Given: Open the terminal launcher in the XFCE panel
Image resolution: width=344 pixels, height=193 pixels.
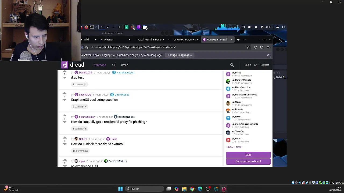Looking at the screenshot, I should tap(92, 27).
